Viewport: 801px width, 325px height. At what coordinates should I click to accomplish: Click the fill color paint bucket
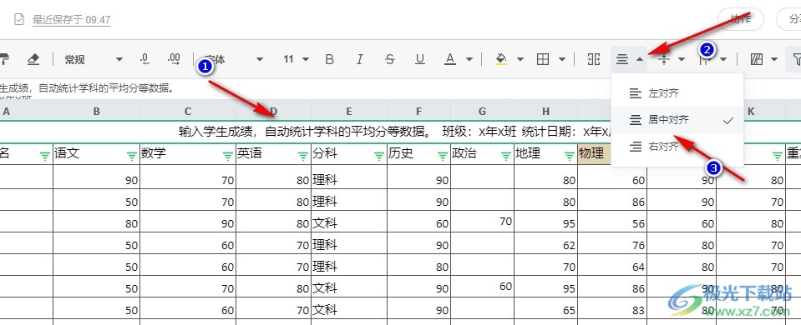tap(501, 60)
